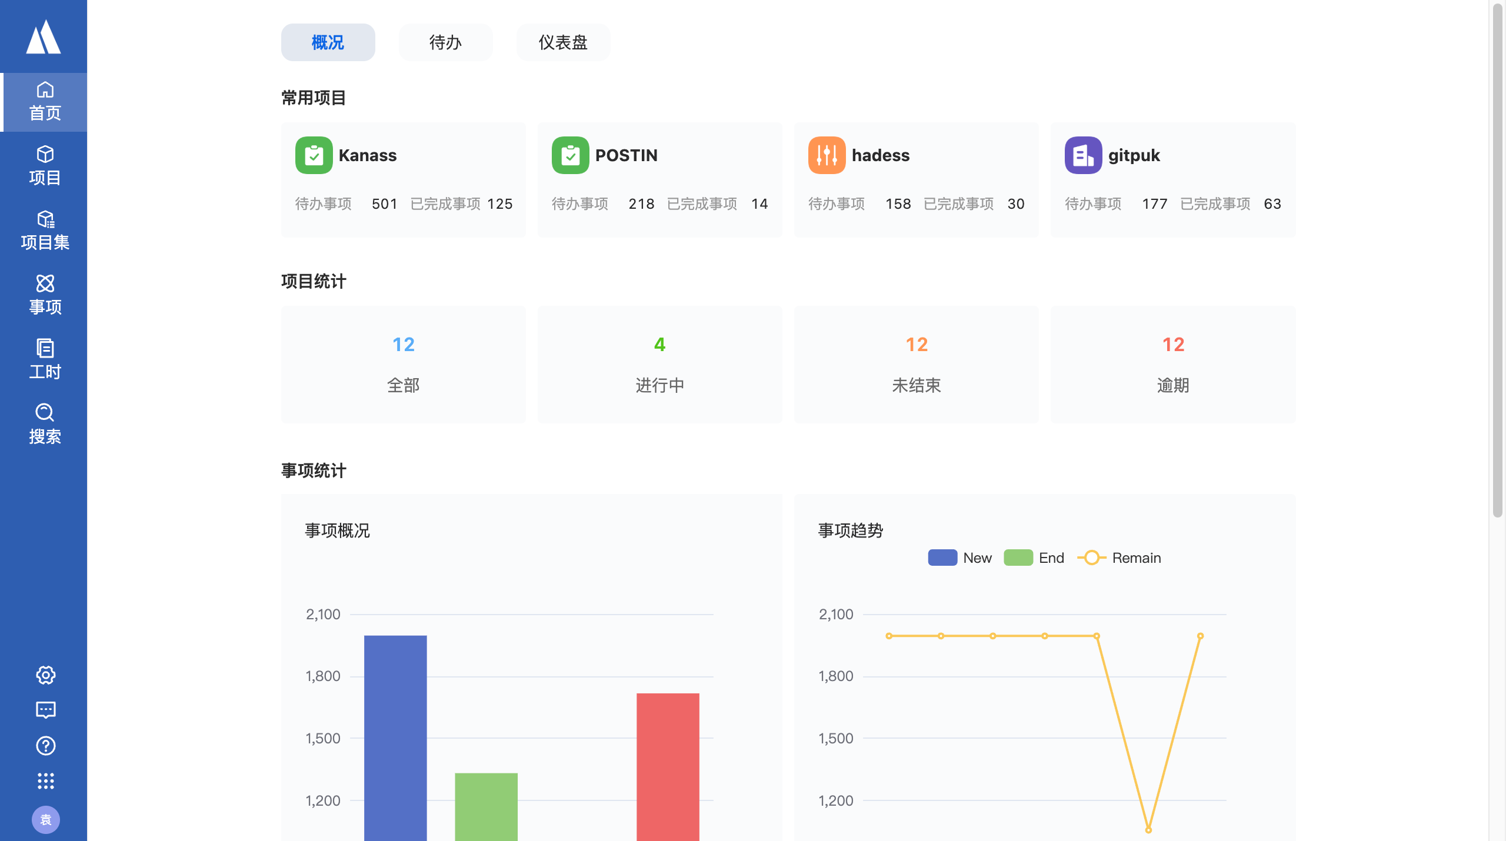This screenshot has width=1506, height=841.
Task: Select the 逾期 overdue stat card
Action: (1173, 365)
